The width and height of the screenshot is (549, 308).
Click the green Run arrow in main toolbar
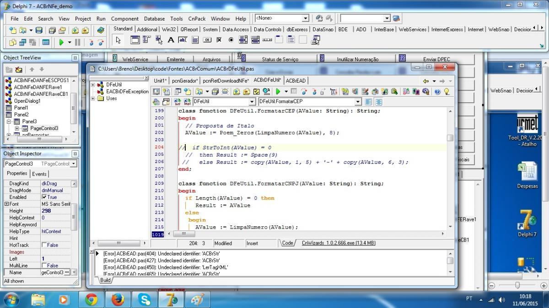[x=61, y=42]
